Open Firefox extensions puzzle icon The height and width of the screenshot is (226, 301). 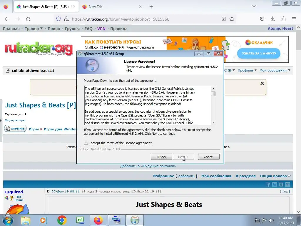pos(283,19)
